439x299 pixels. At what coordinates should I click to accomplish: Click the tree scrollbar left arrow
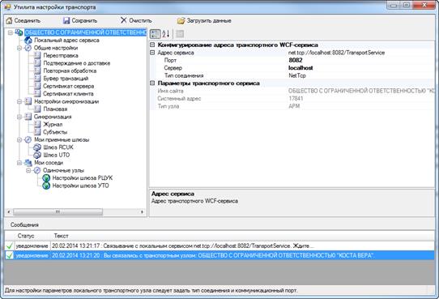(9, 212)
